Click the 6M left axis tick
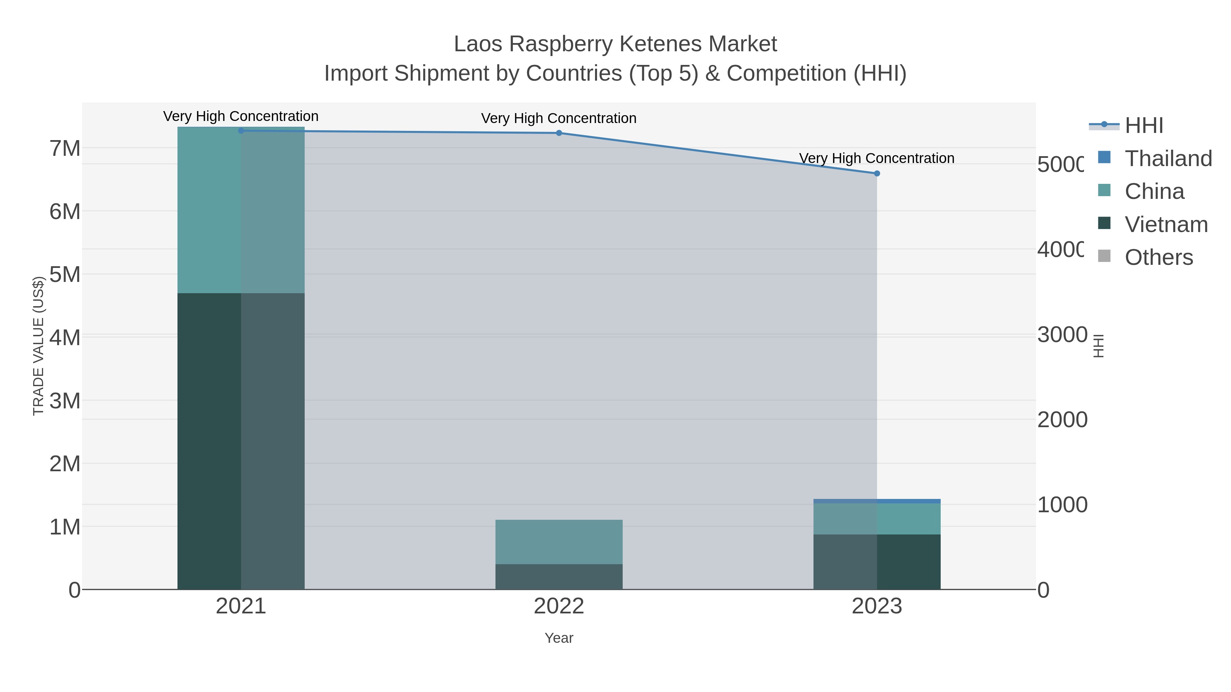This screenshot has width=1231, height=692. [65, 212]
